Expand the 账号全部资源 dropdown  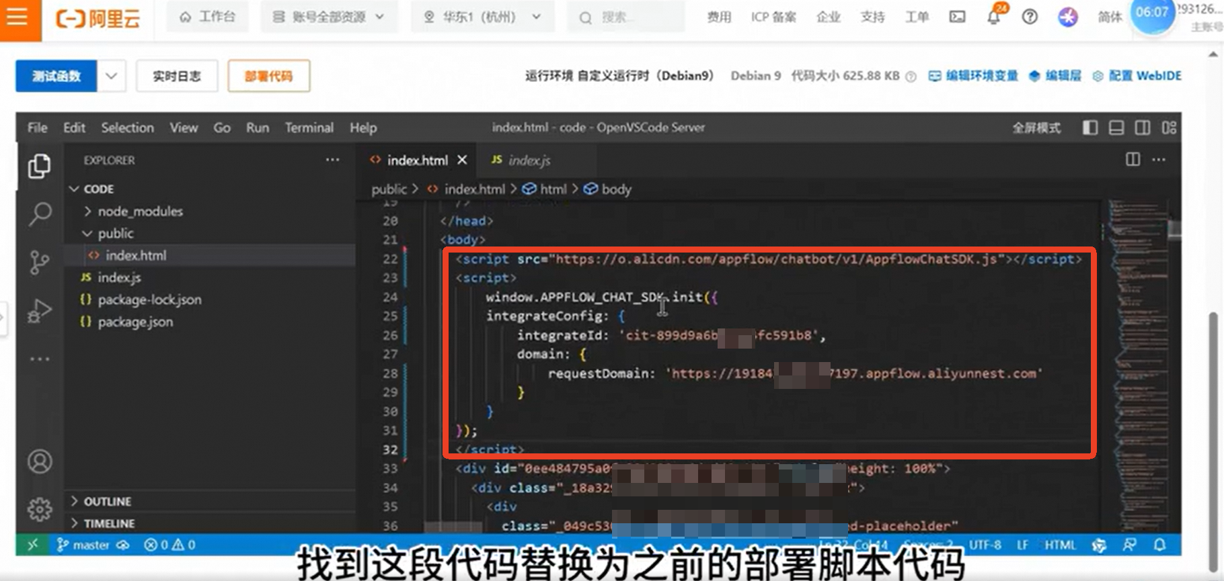329,17
